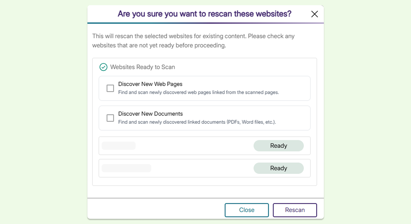Check the Discover New Documents box
The height and width of the screenshot is (224, 411).
tap(110, 118)
